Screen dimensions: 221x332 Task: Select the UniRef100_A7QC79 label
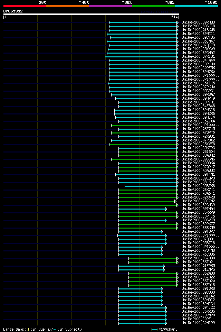pos(198,45)
